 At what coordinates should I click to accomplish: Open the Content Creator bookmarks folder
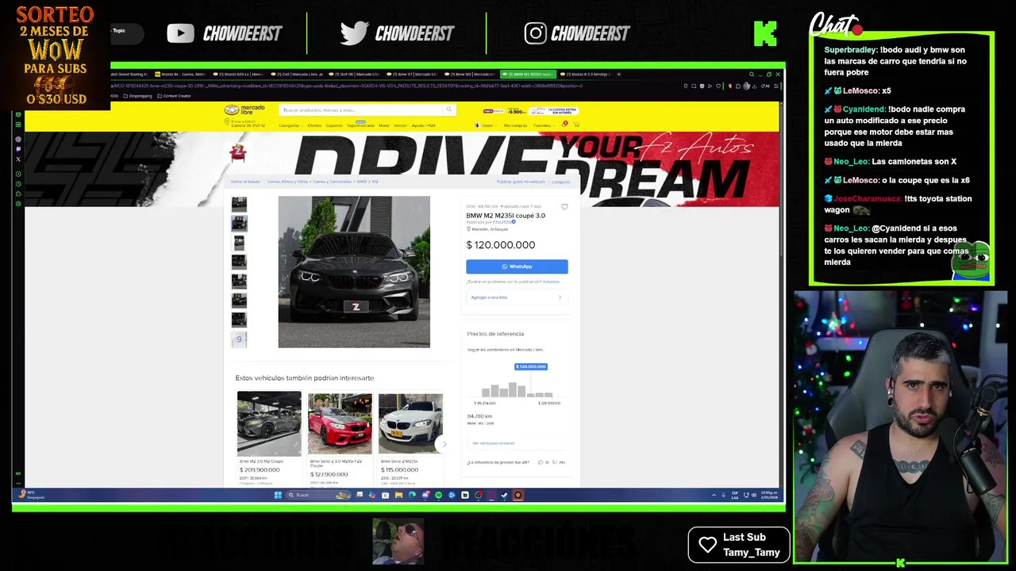[175, 96]
